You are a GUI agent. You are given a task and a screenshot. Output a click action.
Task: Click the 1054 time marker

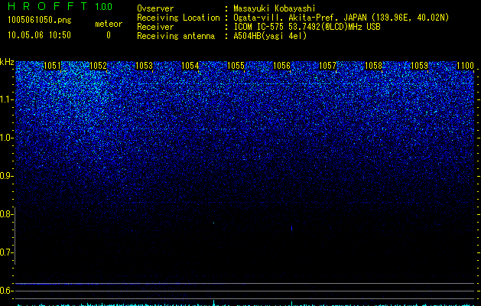point(190,66)
